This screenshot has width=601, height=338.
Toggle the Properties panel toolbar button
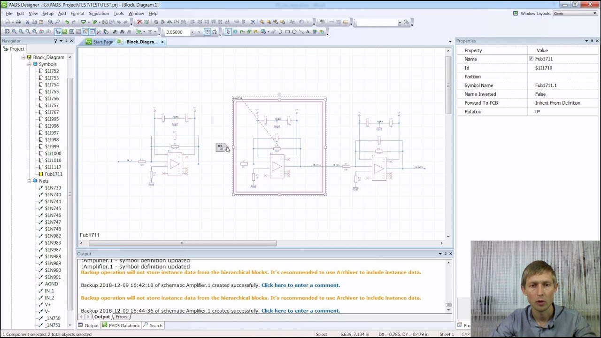pos(85,32)
